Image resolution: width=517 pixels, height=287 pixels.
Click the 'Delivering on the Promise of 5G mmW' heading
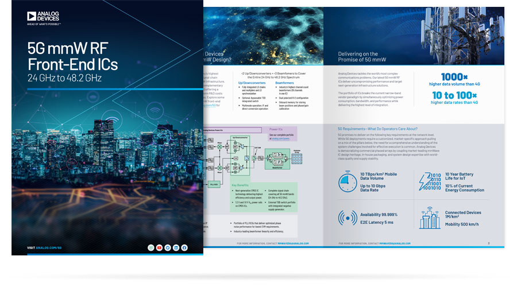(x=362, y=57)
